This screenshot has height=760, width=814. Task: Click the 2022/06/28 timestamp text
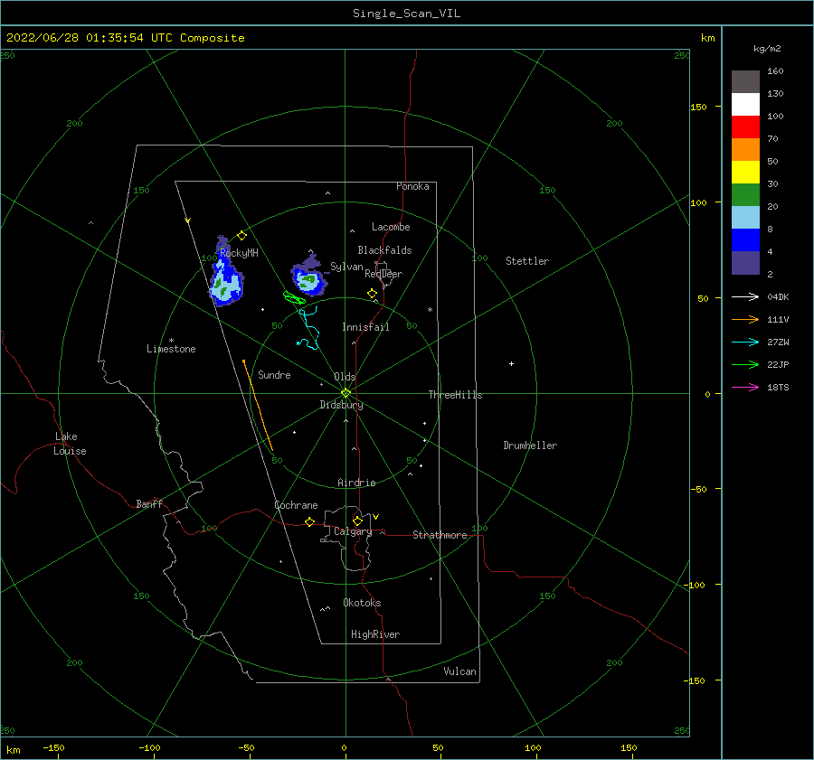coord(125,38)
